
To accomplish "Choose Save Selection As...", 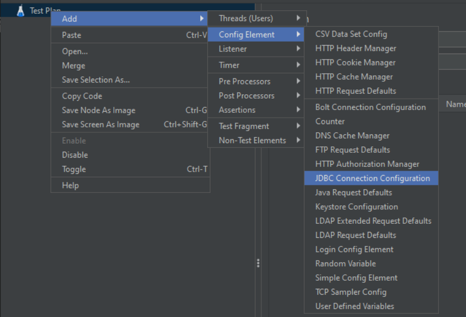I will coord(129,80).
